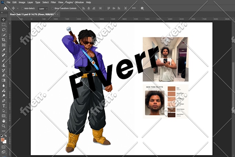Click the orange foreground color swatch
This screenshot has height=157, width=235.
coord(2,140)
